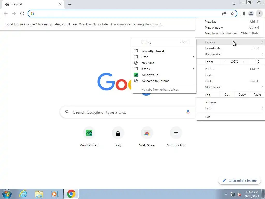Click the Google icon in address bar

pyautogui.click(x=33, y=13)
